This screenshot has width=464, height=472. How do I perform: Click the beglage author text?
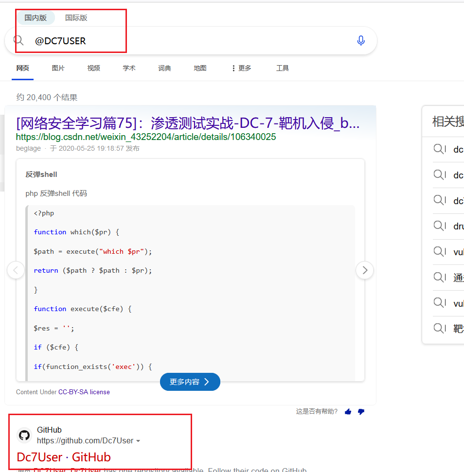click(x=28, y=148)
